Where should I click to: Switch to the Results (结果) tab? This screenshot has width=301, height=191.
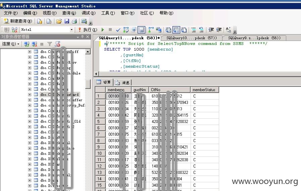104,82
